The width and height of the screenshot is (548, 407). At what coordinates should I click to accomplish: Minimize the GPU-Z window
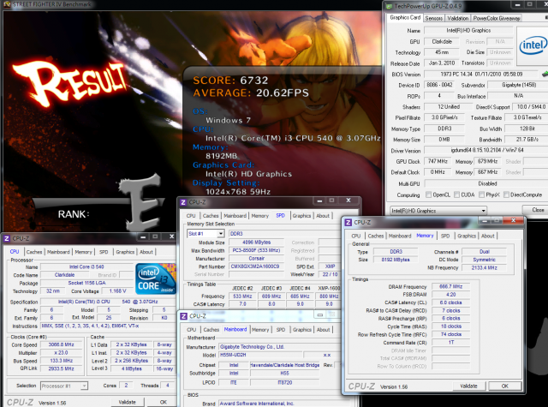[x=517, y=4]
